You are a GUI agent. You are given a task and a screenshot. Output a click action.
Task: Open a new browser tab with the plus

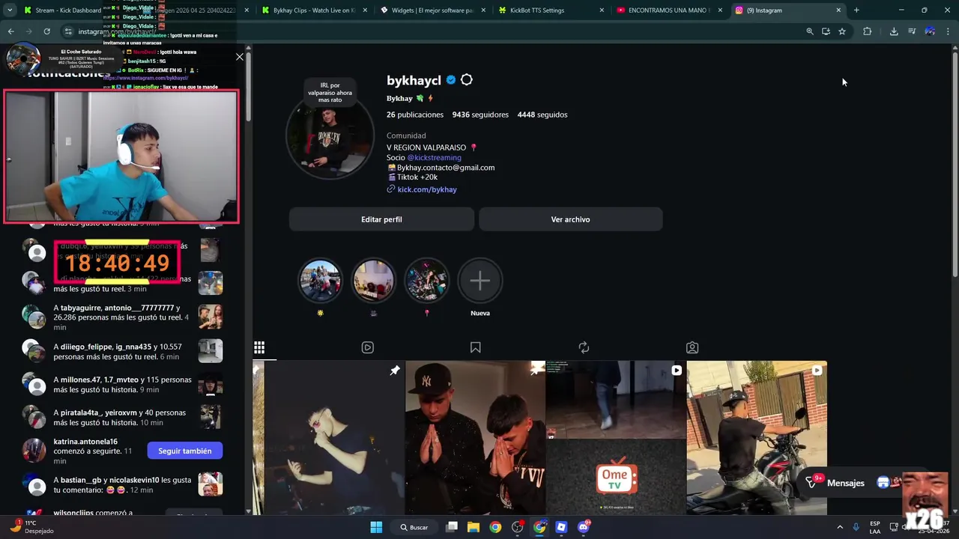click(856, 10)
